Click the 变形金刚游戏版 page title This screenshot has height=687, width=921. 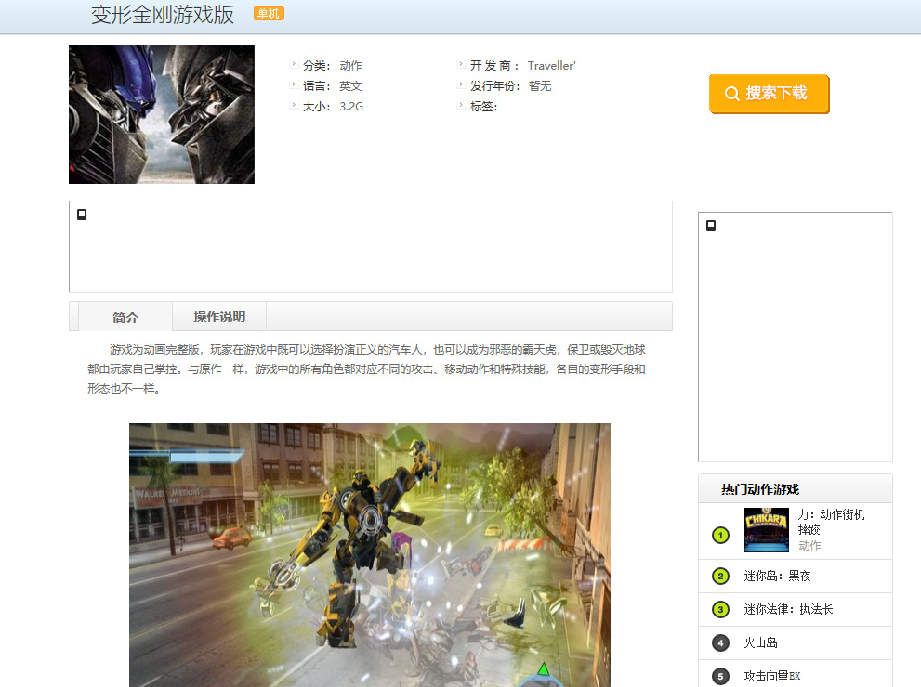tap(163, 15)
